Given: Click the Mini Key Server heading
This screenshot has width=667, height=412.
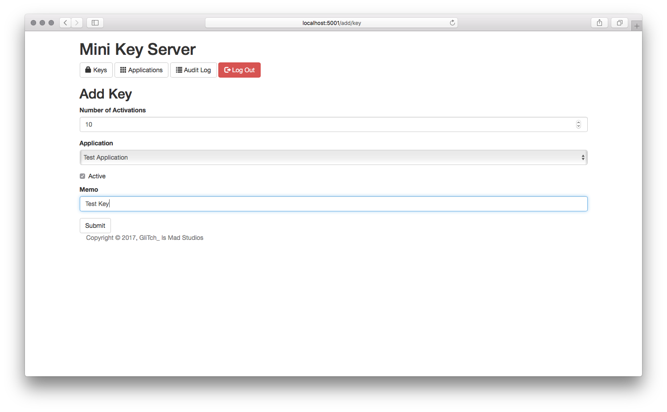Looking at the screenshot, I should click(x=138, y=49).
